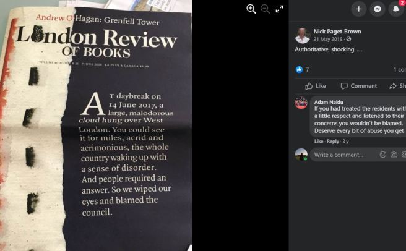
Task: Attach a photo to the comment
Action: pyautogui.click(x=394, y=155)
